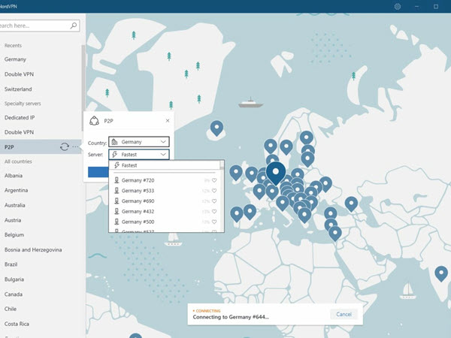451x338 pixels.
Task: Click the server icon beside Germany #533
Action: click(117, 191)
